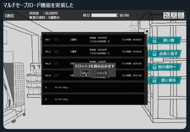Screen dimensions: 190x132
Task: Click the 体力 stamina bar
Action: [105, 15]
